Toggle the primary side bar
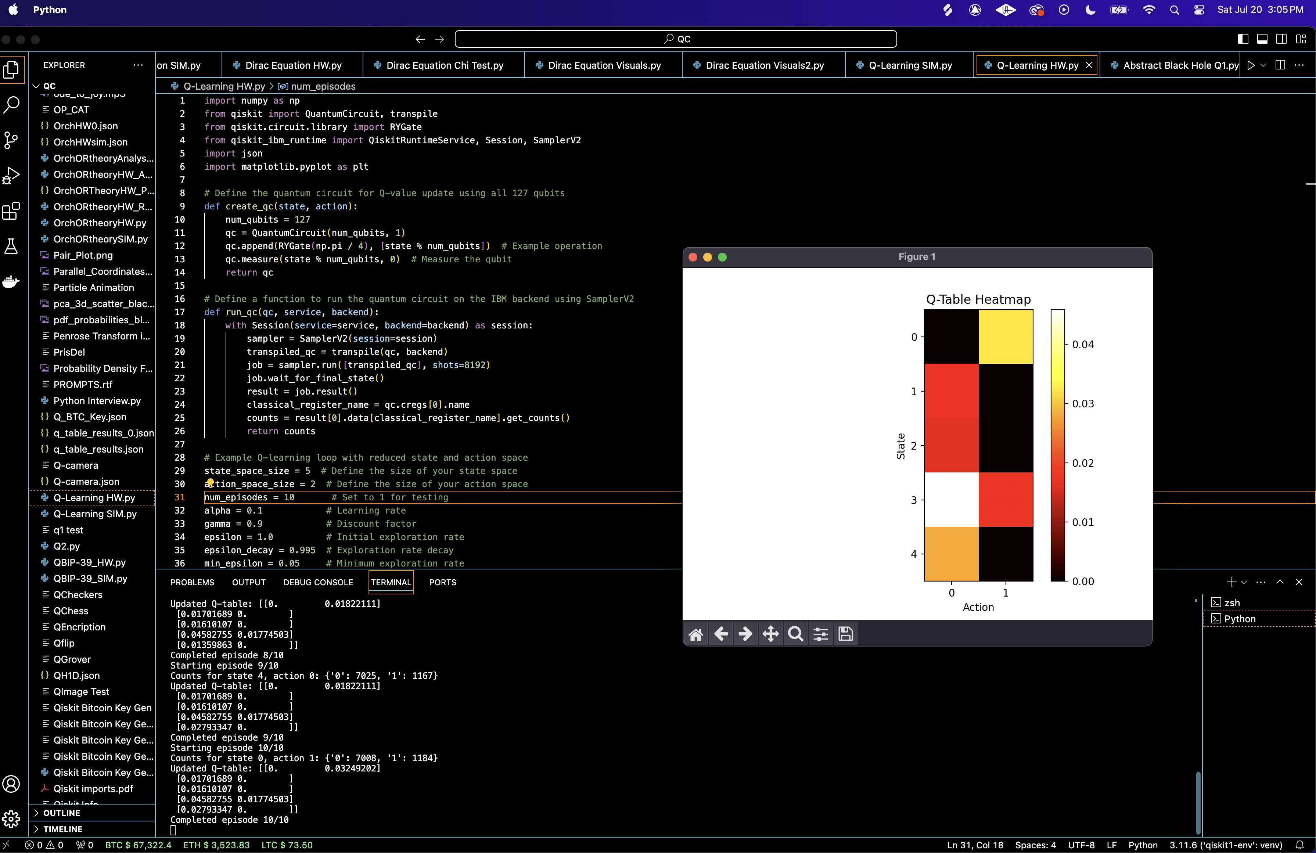 (1243, 39)
